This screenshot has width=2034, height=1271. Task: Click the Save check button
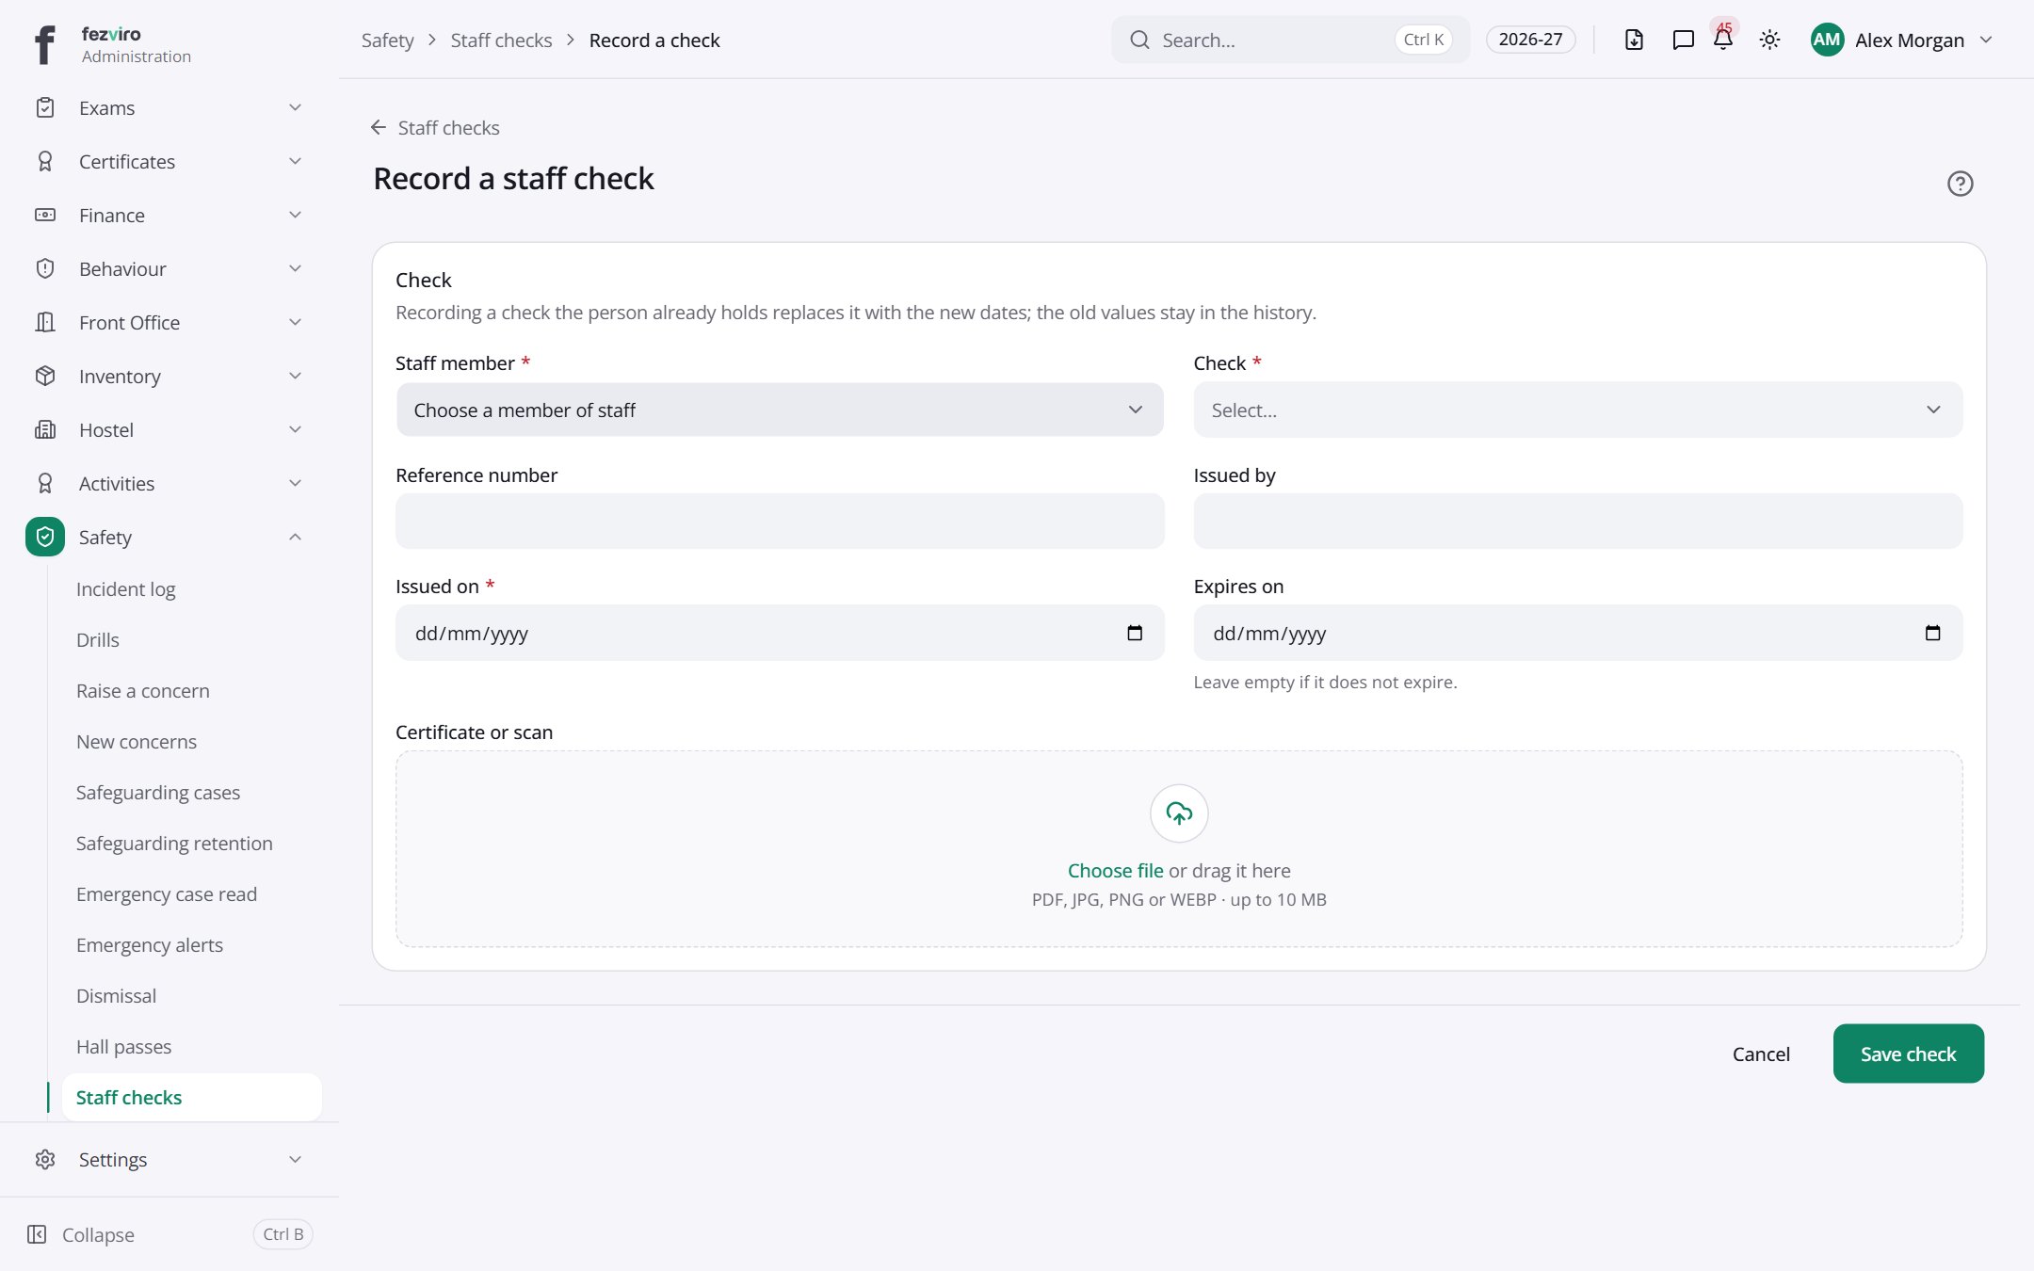point(1908,1054)
